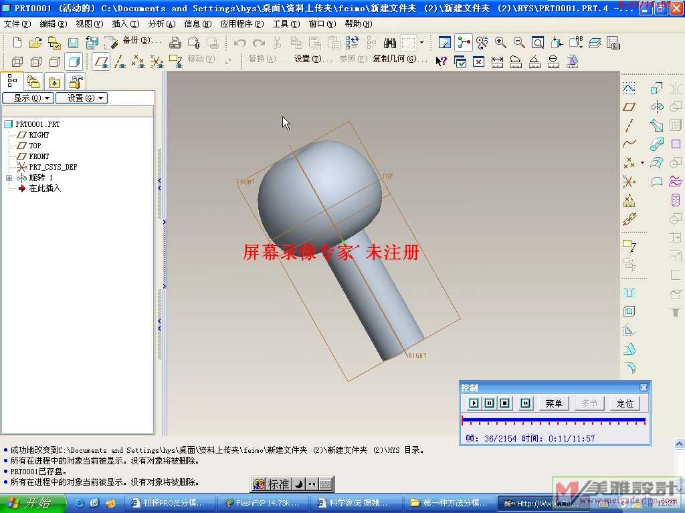Click the 备份(B)... toolbar button
Viewport: 685px width, 513px height.
tap(142, 40)
